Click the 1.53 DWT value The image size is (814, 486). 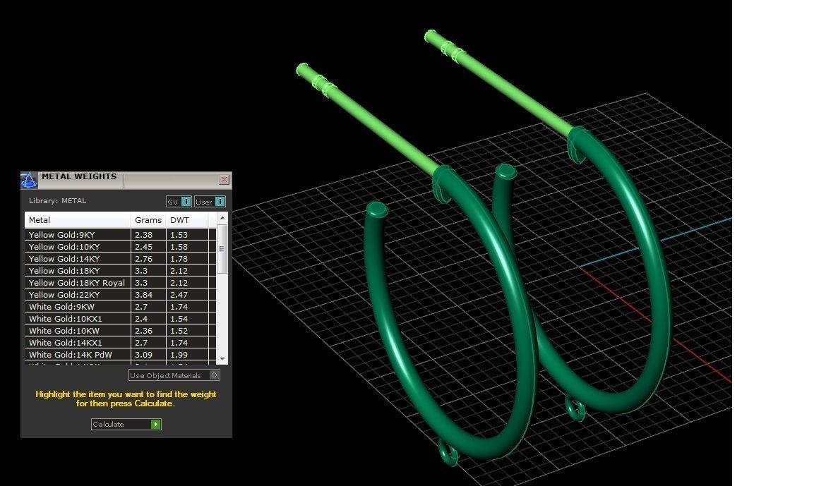179,234
